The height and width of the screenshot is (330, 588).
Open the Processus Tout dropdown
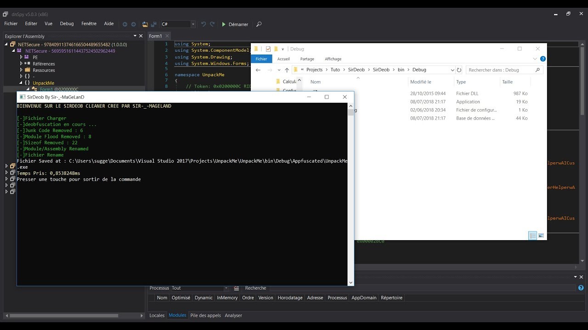pyautogui.click(x=226, y=288)
